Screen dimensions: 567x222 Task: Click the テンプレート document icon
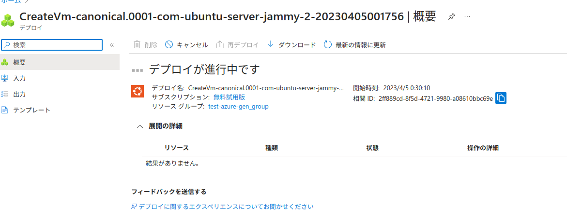click(x=5, y=110)
